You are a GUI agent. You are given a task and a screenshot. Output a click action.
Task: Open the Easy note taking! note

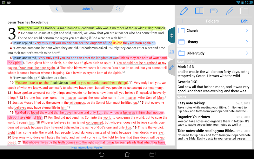coord(214,107)
